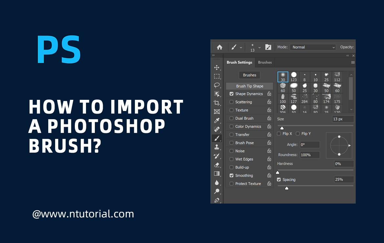Uncheck the Smoothing checkbox
The width and height of the screenshot is (384, 243).
click(x=231, y=175)
